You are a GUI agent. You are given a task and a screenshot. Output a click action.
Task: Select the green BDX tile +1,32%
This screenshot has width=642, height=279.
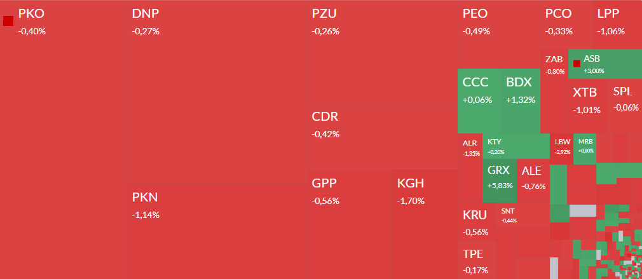tap(521, 101)
